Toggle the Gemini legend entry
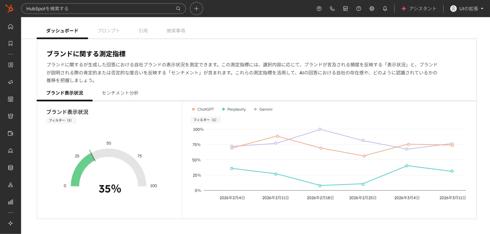The image size is (490, 234). tap(263, 109)
